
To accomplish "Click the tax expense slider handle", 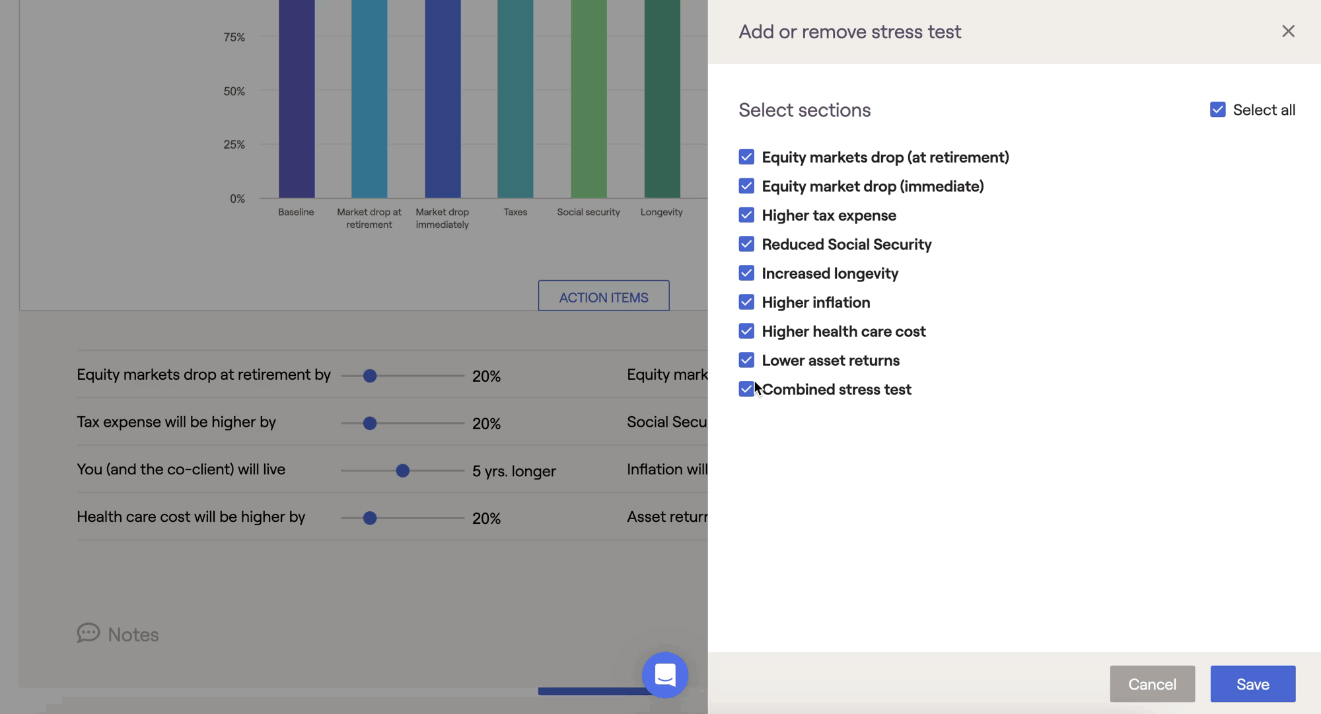I will (x=370, y=423).
